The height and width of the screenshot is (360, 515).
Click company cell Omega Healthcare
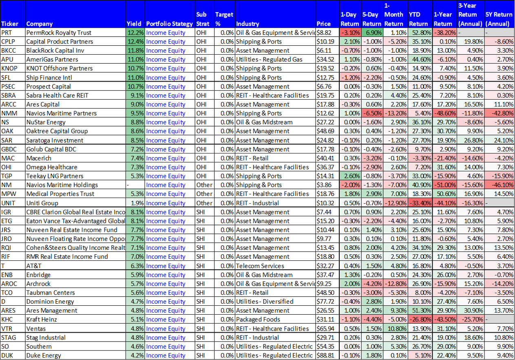tap(75, 167)
